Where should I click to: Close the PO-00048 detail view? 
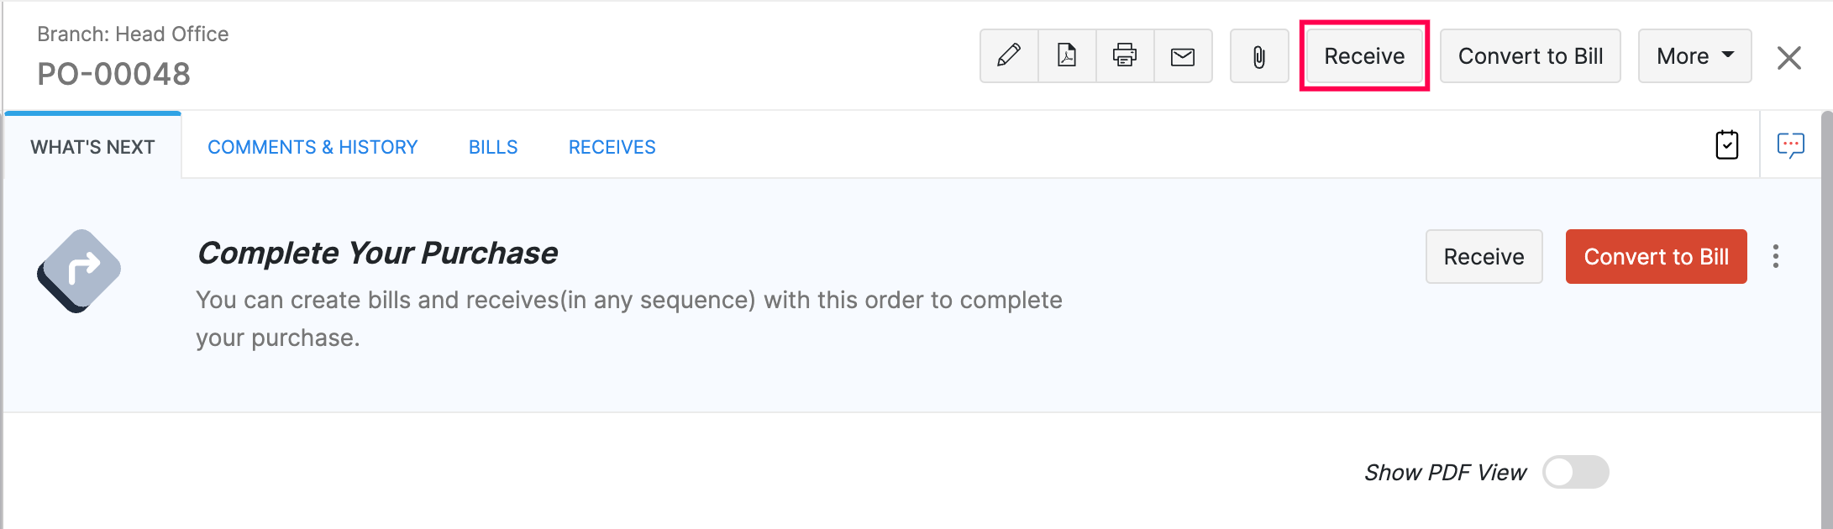[1789, 57]
